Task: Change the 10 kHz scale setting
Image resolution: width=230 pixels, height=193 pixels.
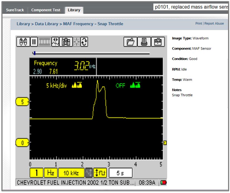Action: point(71,173)
